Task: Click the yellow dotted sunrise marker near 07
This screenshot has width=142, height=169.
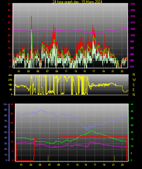Action: [x=48, y=158]
